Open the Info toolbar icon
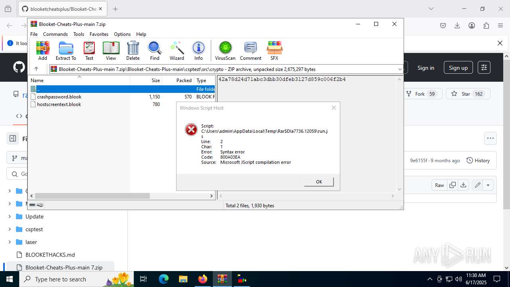The width and height of the screenshot is (510, 287). (x=198, y=51)
